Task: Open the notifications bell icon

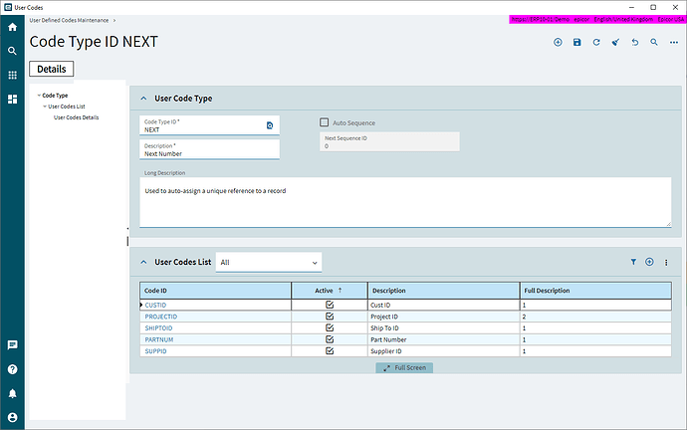Action: click(x=12, y=393)
